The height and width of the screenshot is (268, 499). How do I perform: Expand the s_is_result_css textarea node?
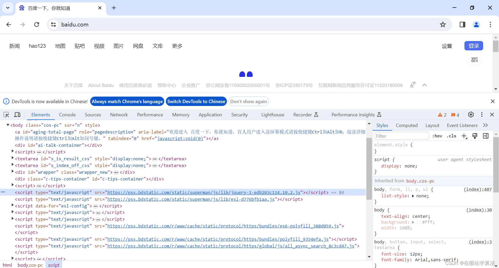[x=12, y=157]
